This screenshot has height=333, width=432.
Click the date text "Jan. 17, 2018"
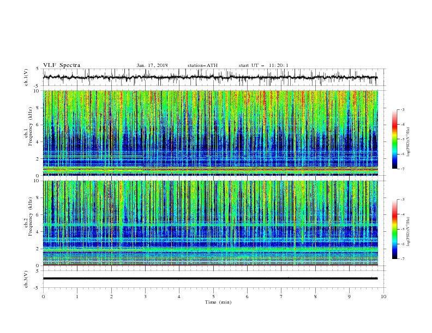(x=152, y=65)
